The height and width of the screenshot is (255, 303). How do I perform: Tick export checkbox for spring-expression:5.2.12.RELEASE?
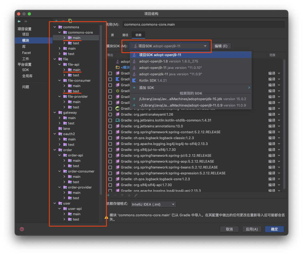[110, 173]
